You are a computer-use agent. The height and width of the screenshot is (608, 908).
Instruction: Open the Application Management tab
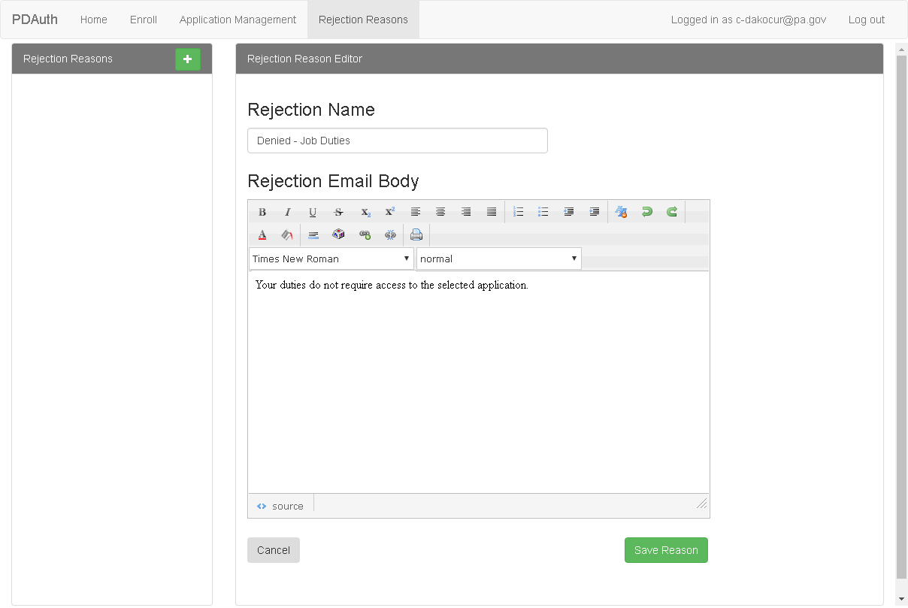pos(238,20)
